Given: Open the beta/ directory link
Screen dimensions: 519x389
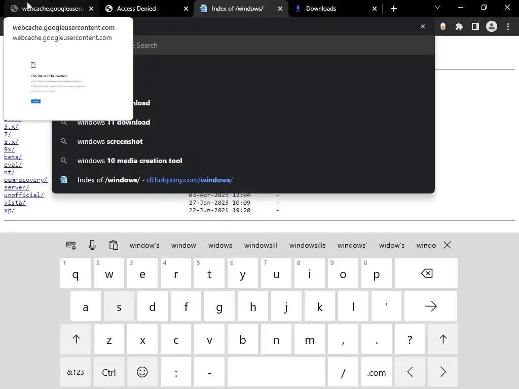Looking at the screenshot, I should (13, 157).
